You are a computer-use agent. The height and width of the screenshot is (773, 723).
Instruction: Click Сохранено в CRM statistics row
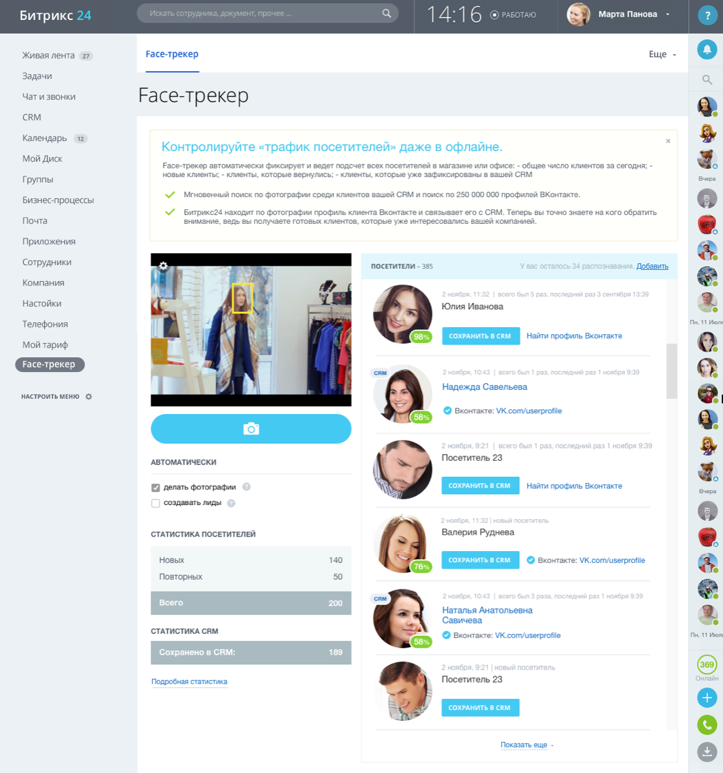(x=251, y=653)
